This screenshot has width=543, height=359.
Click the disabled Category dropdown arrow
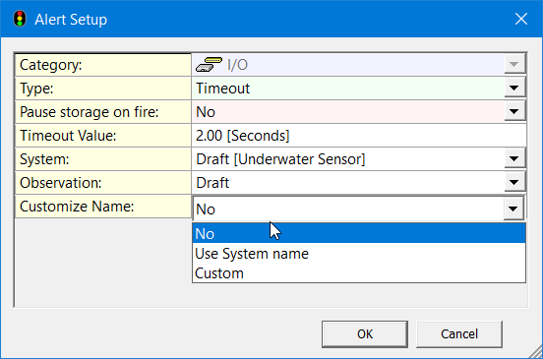(513, 64)
